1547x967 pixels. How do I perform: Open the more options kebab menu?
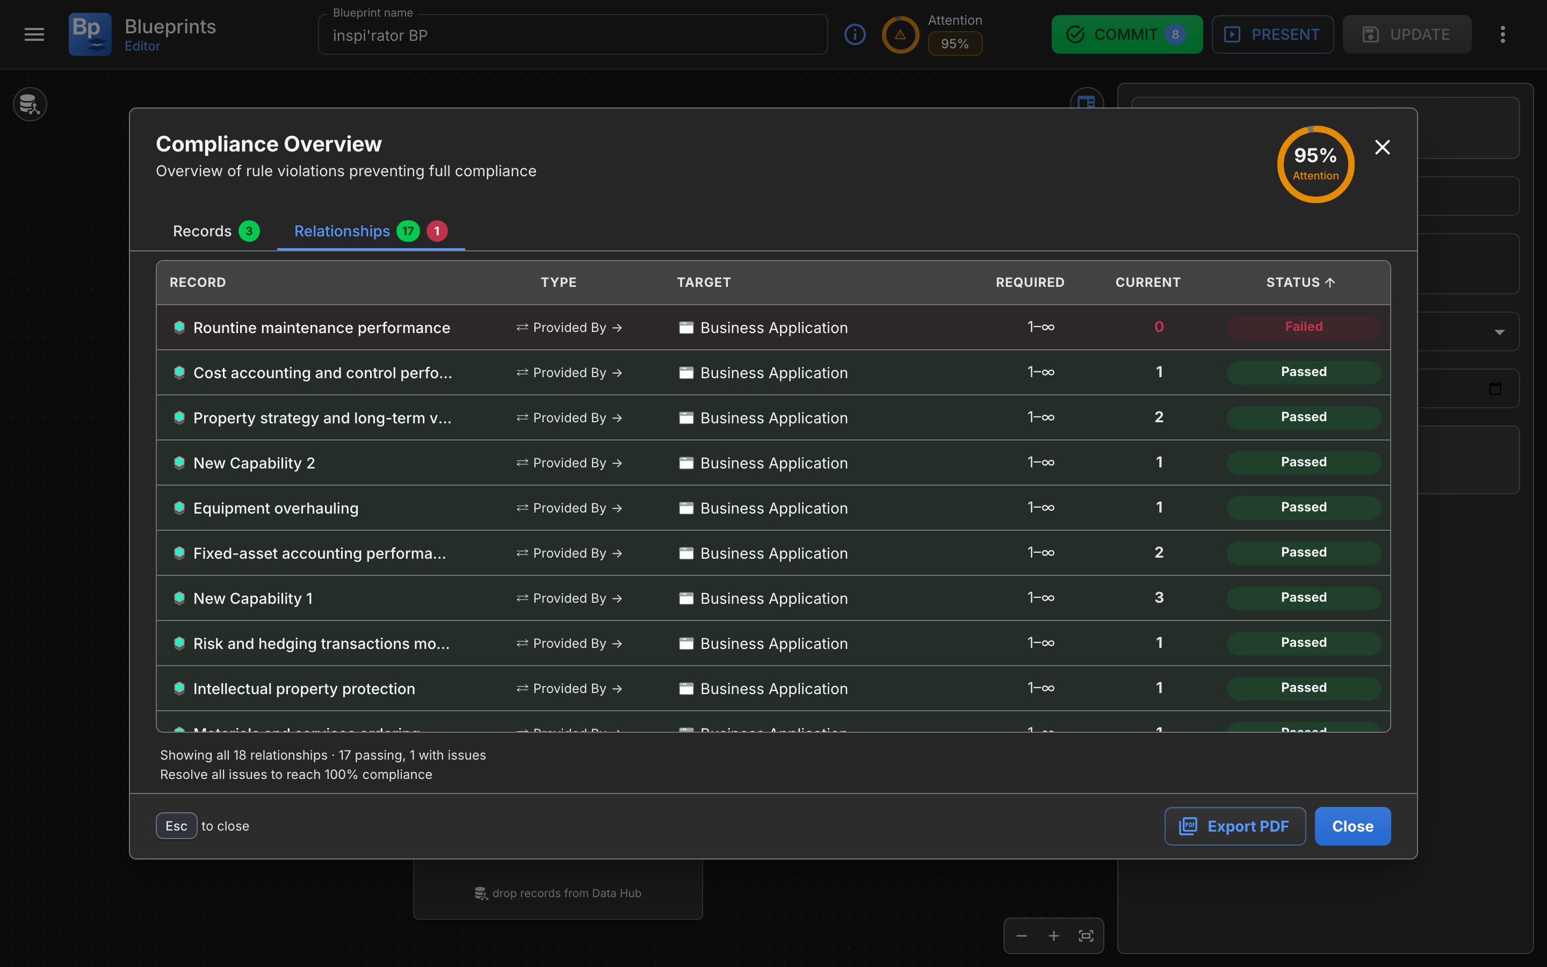(1503, 34)
